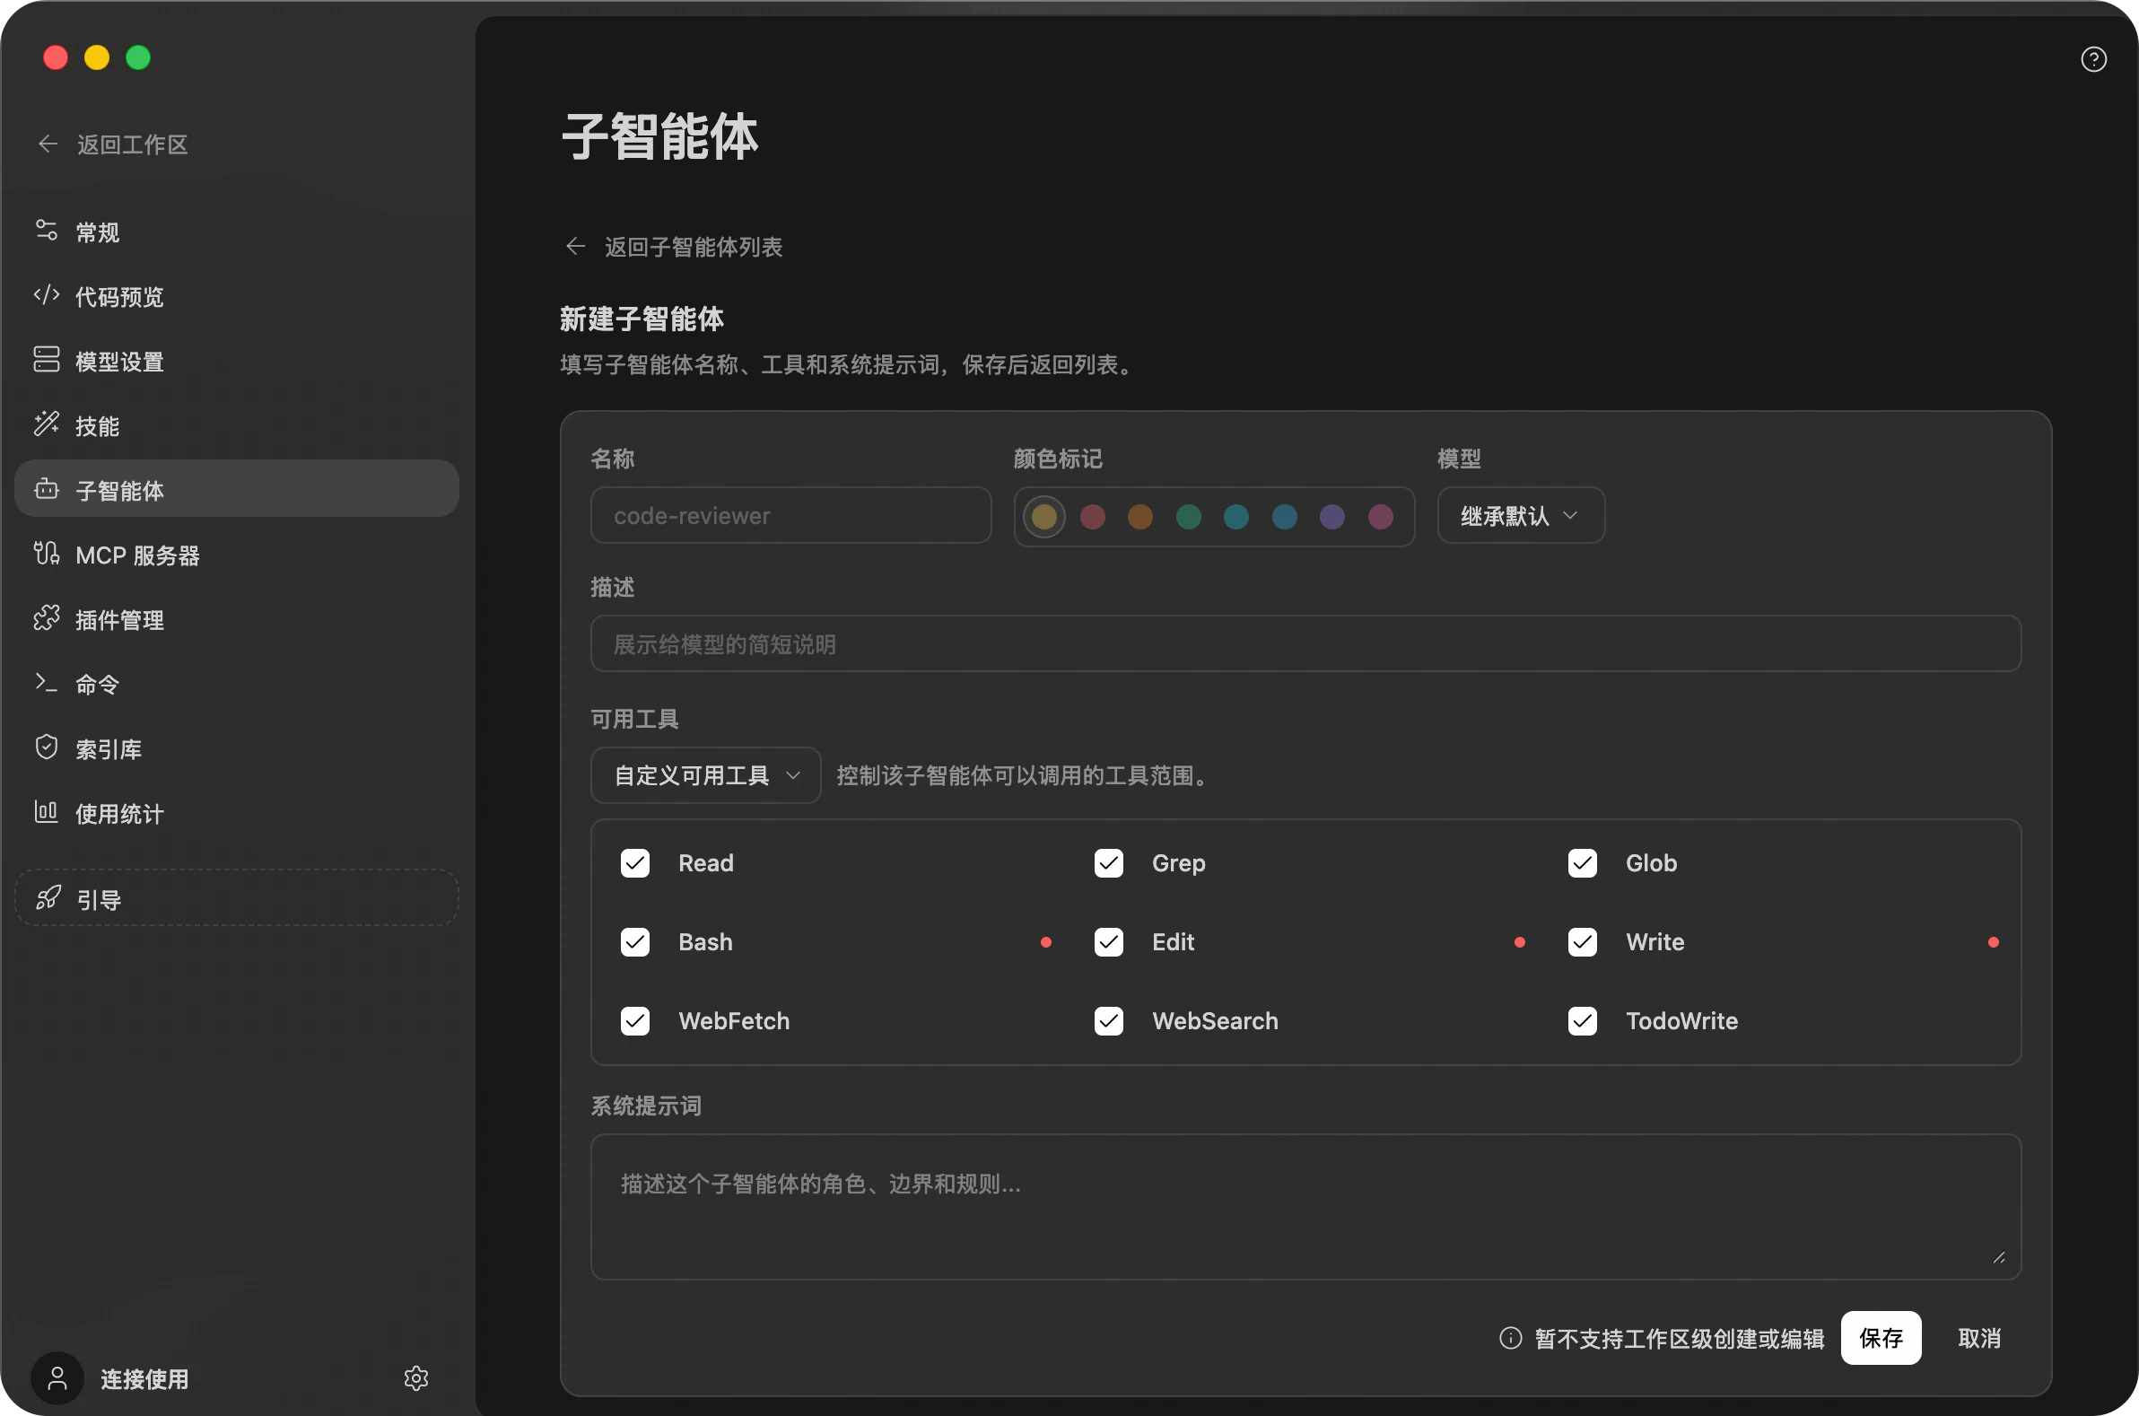This screenshot has height=1416, width=2139.
Task: Uncheck the Grep tool checkbox
Action: [x=1109, y=863]
